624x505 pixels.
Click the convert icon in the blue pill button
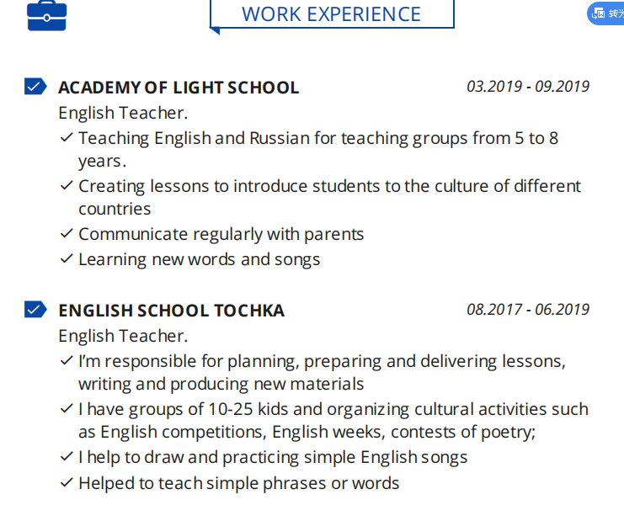599,13
